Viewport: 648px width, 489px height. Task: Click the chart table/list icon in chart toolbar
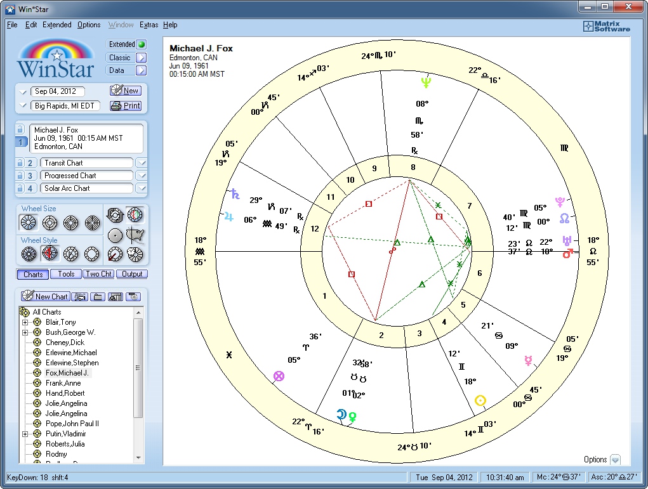click(116, 297)
